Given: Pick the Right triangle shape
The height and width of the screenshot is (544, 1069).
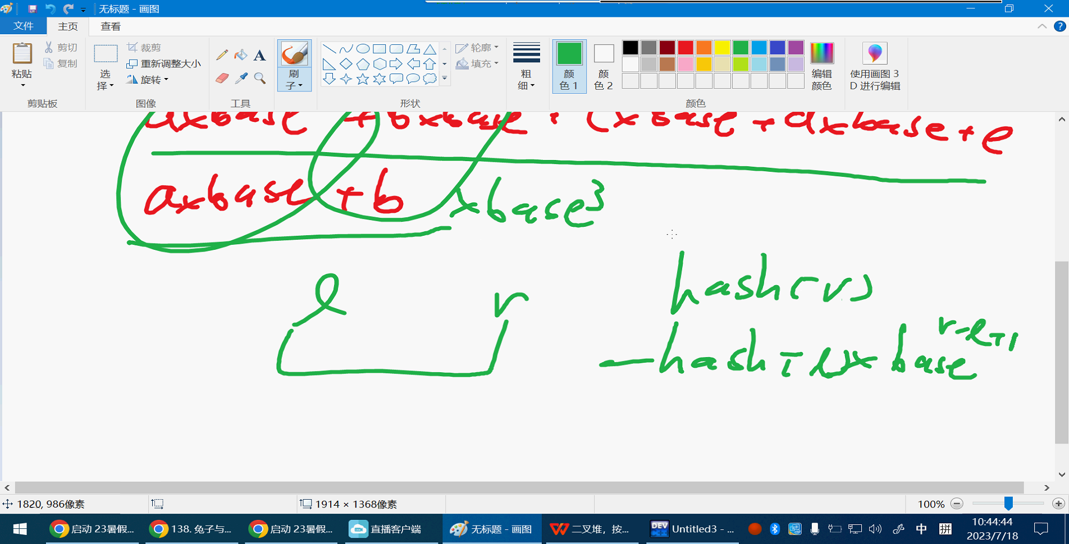Looking at the screenshot, I should point(330,64).
